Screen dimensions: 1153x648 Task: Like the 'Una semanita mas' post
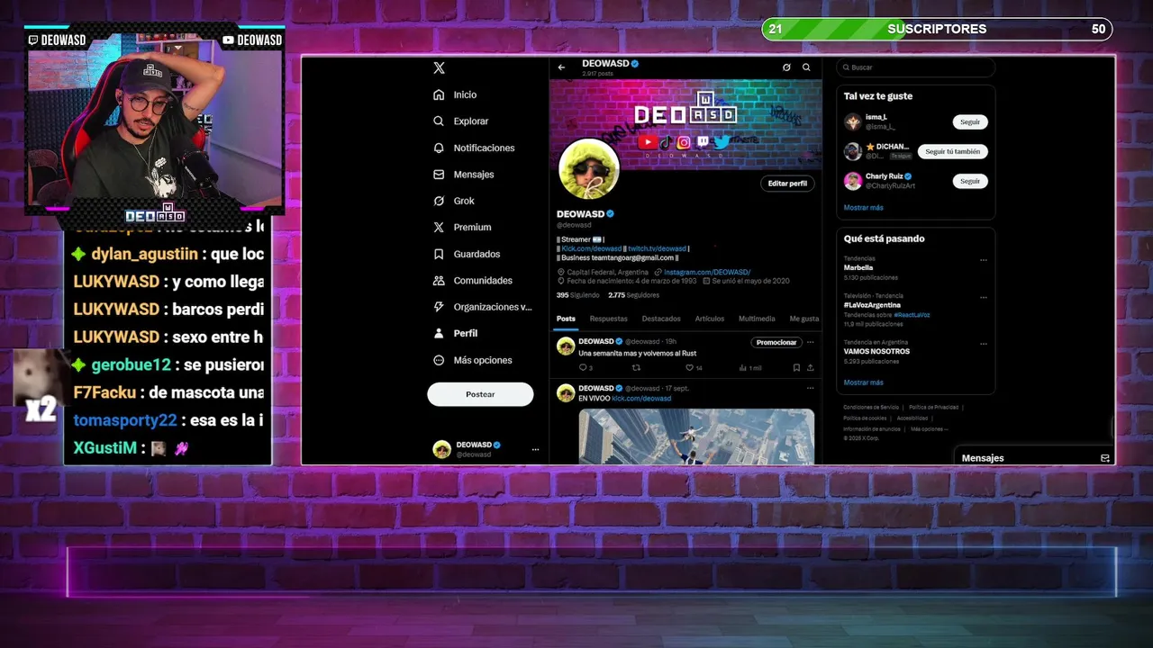click(690, 367)
